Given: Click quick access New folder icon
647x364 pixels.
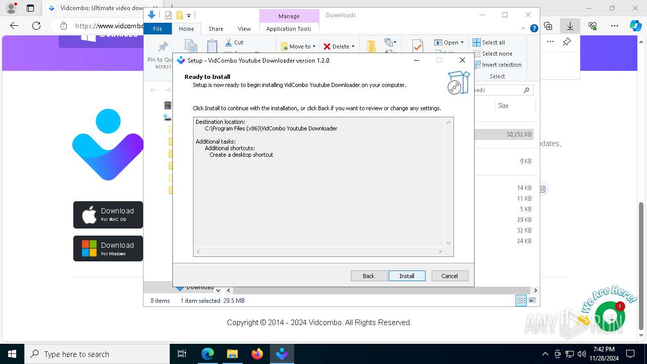Looking at the screenshot, I should click(179, 15).
